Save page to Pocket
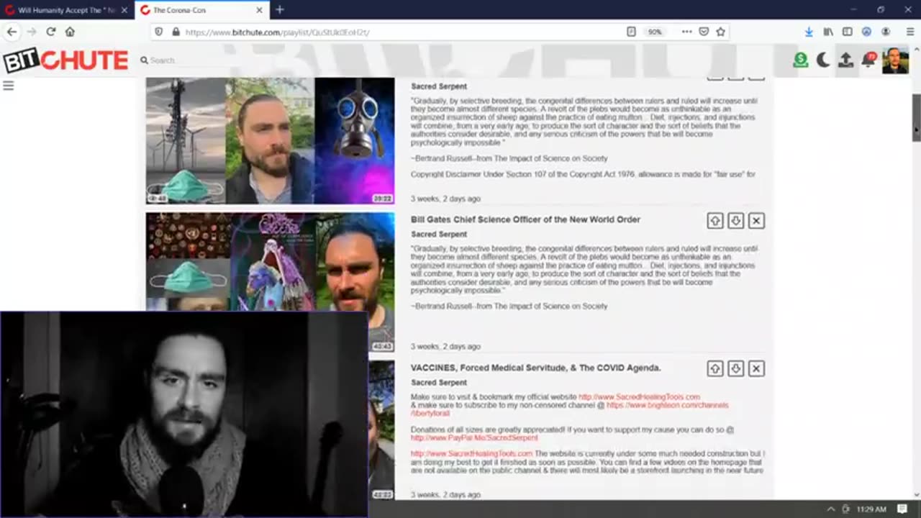This screenshot has height=518, width=921. 704,32
